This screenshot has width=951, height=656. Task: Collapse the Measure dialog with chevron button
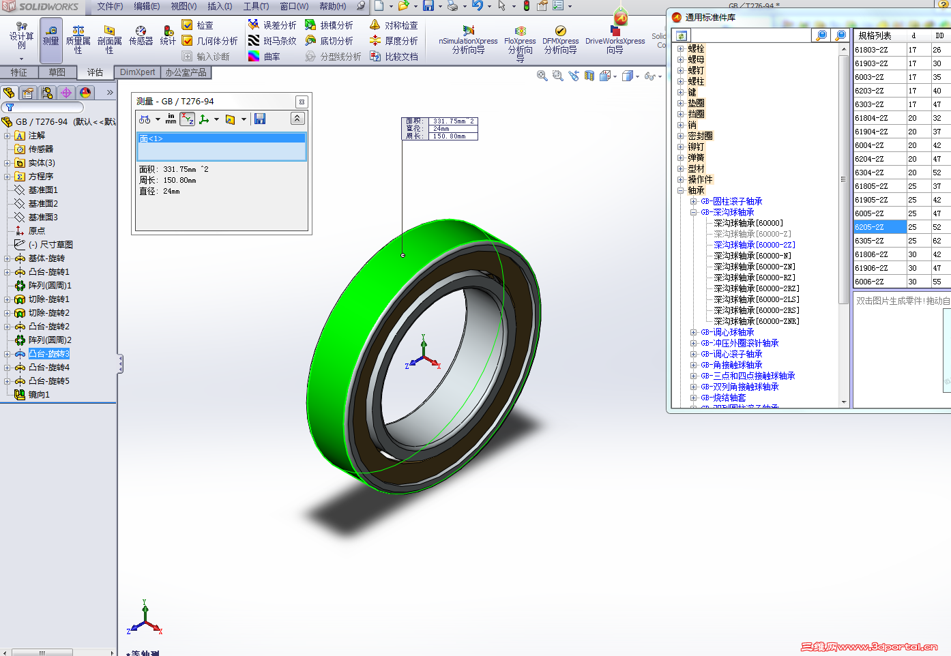[x=297, y=119]
